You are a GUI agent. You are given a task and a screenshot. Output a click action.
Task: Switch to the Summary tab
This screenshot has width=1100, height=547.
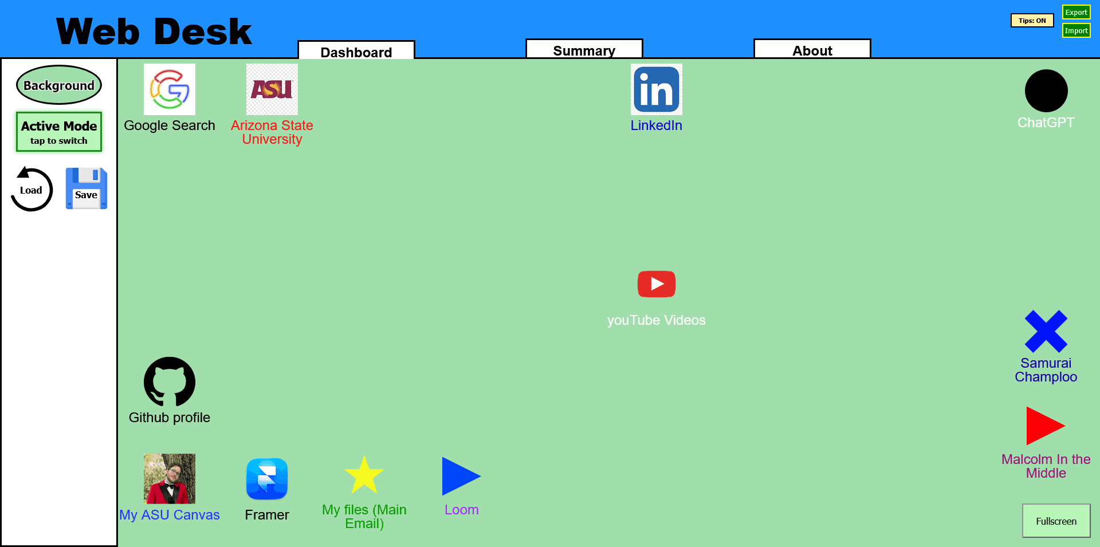584,49
